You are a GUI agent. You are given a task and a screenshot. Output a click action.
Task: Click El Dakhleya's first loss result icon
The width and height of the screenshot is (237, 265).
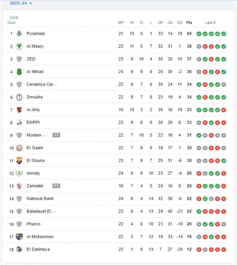point(199,249)
